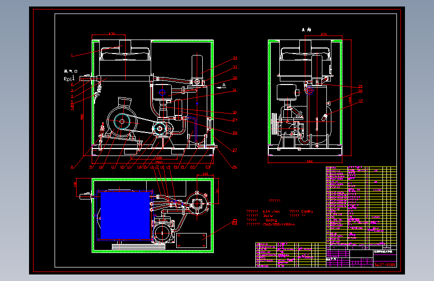
Task: Select the 200 dimension left of the top view
Action: (75, 184)
